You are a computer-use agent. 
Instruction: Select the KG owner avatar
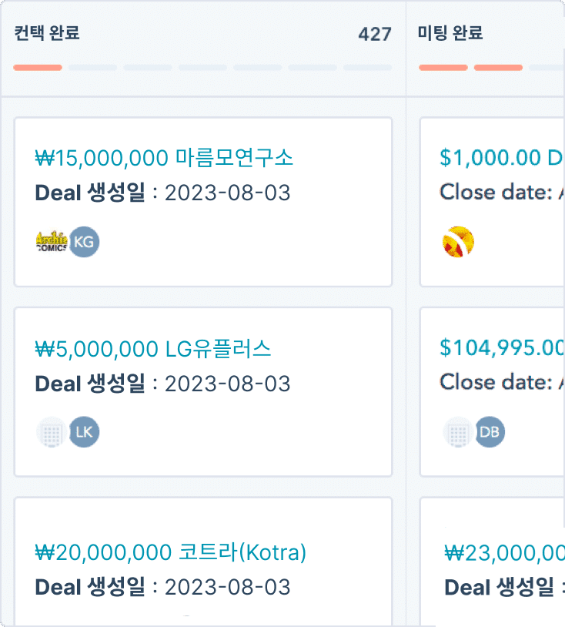tap(85, 242)
